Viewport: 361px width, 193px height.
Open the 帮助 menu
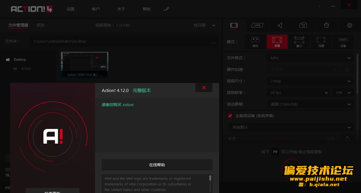point(147,9)
